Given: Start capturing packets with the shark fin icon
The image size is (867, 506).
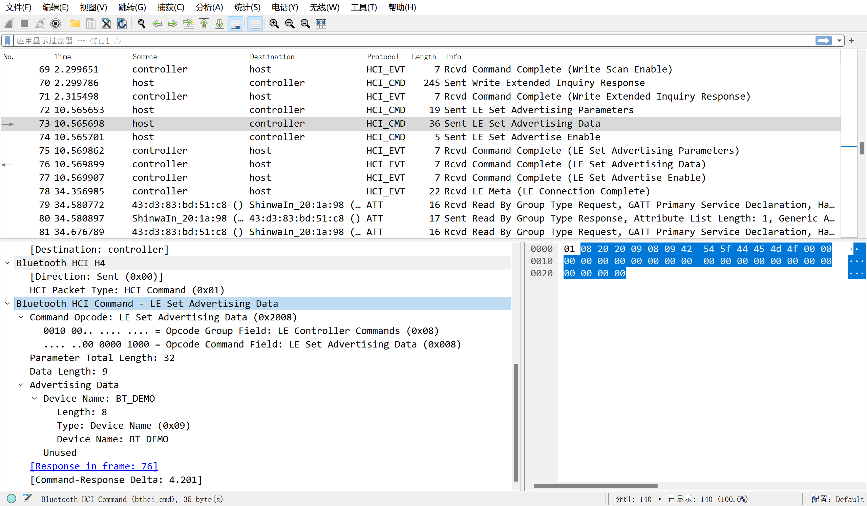Looking at the screenshot, I should click(9, 23).
